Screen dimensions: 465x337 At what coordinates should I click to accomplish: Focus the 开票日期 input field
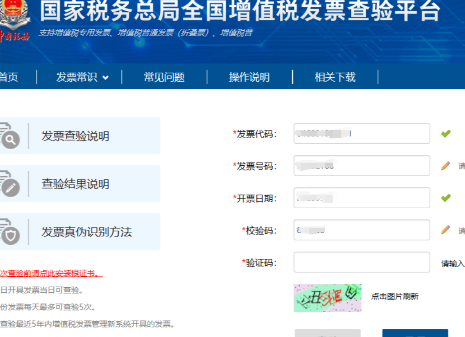point(362,197)
